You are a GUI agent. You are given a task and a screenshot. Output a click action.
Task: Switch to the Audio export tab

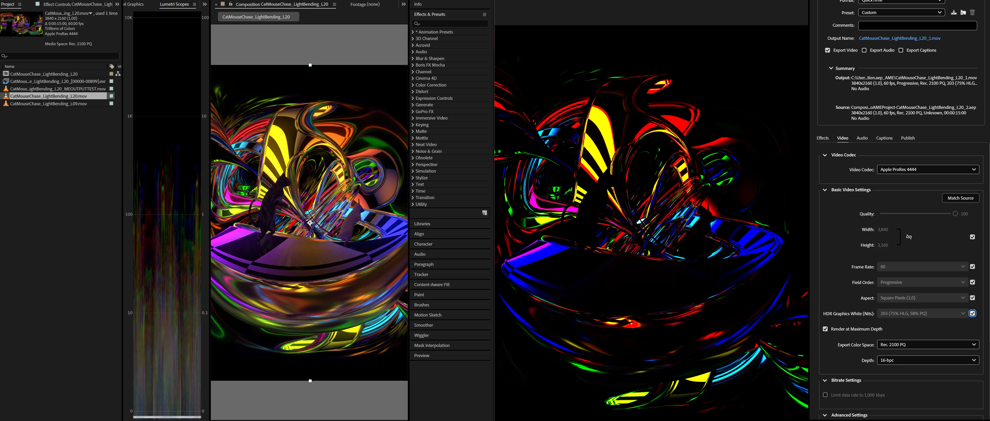pyautogui.click(x=862, y=138)
